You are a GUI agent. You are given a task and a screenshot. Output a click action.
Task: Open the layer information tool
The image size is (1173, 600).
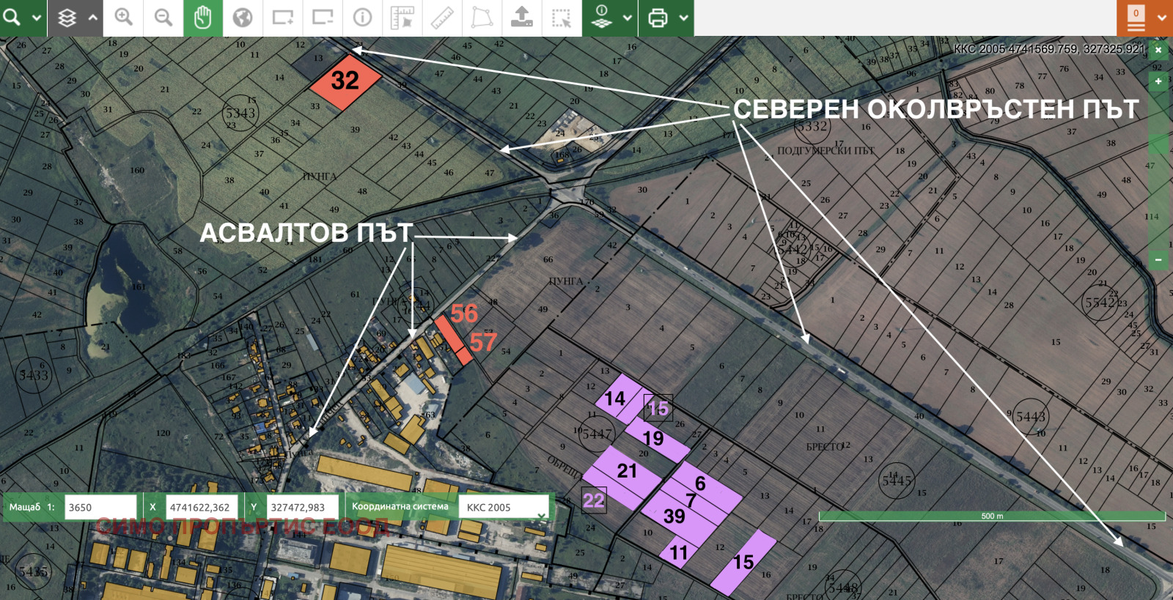(x=601, y=18)
